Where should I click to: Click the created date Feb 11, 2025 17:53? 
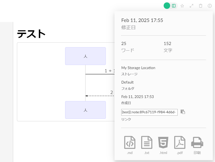coord(138,97)
